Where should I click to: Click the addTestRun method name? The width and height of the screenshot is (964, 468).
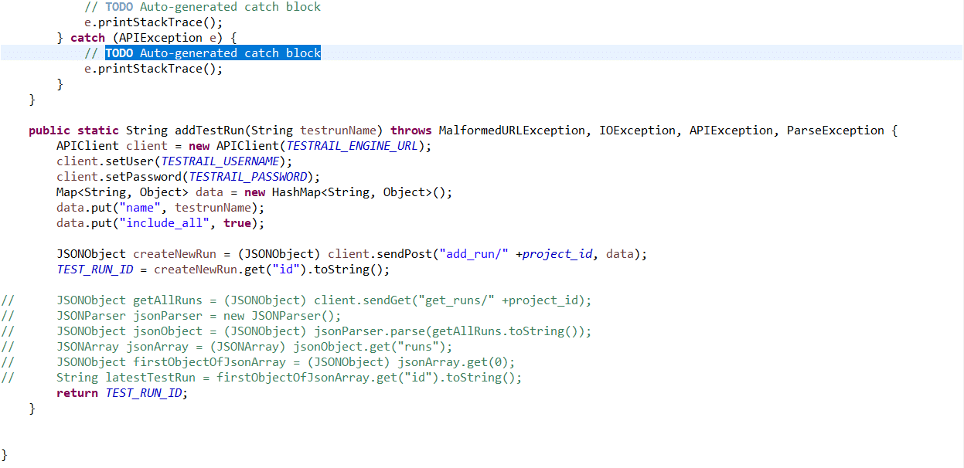209,131
